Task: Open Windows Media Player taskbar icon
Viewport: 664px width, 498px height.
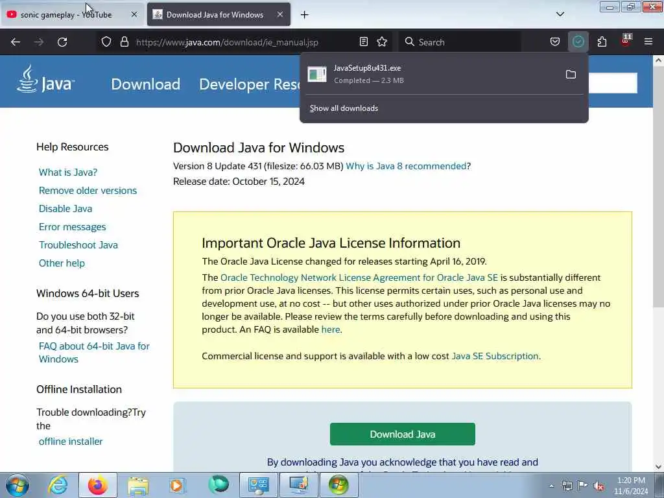Action: click(x=177, y=485)
